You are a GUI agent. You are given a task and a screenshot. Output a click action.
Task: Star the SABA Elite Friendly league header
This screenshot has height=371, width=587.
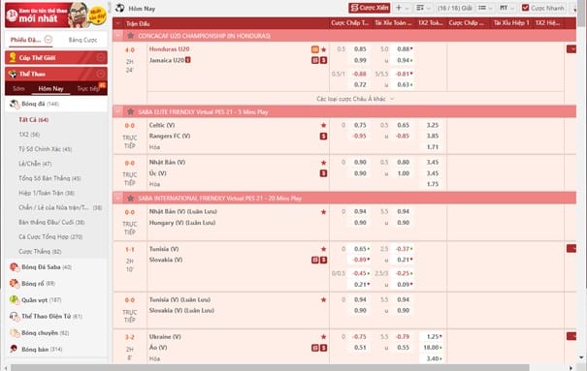point(130,111)
